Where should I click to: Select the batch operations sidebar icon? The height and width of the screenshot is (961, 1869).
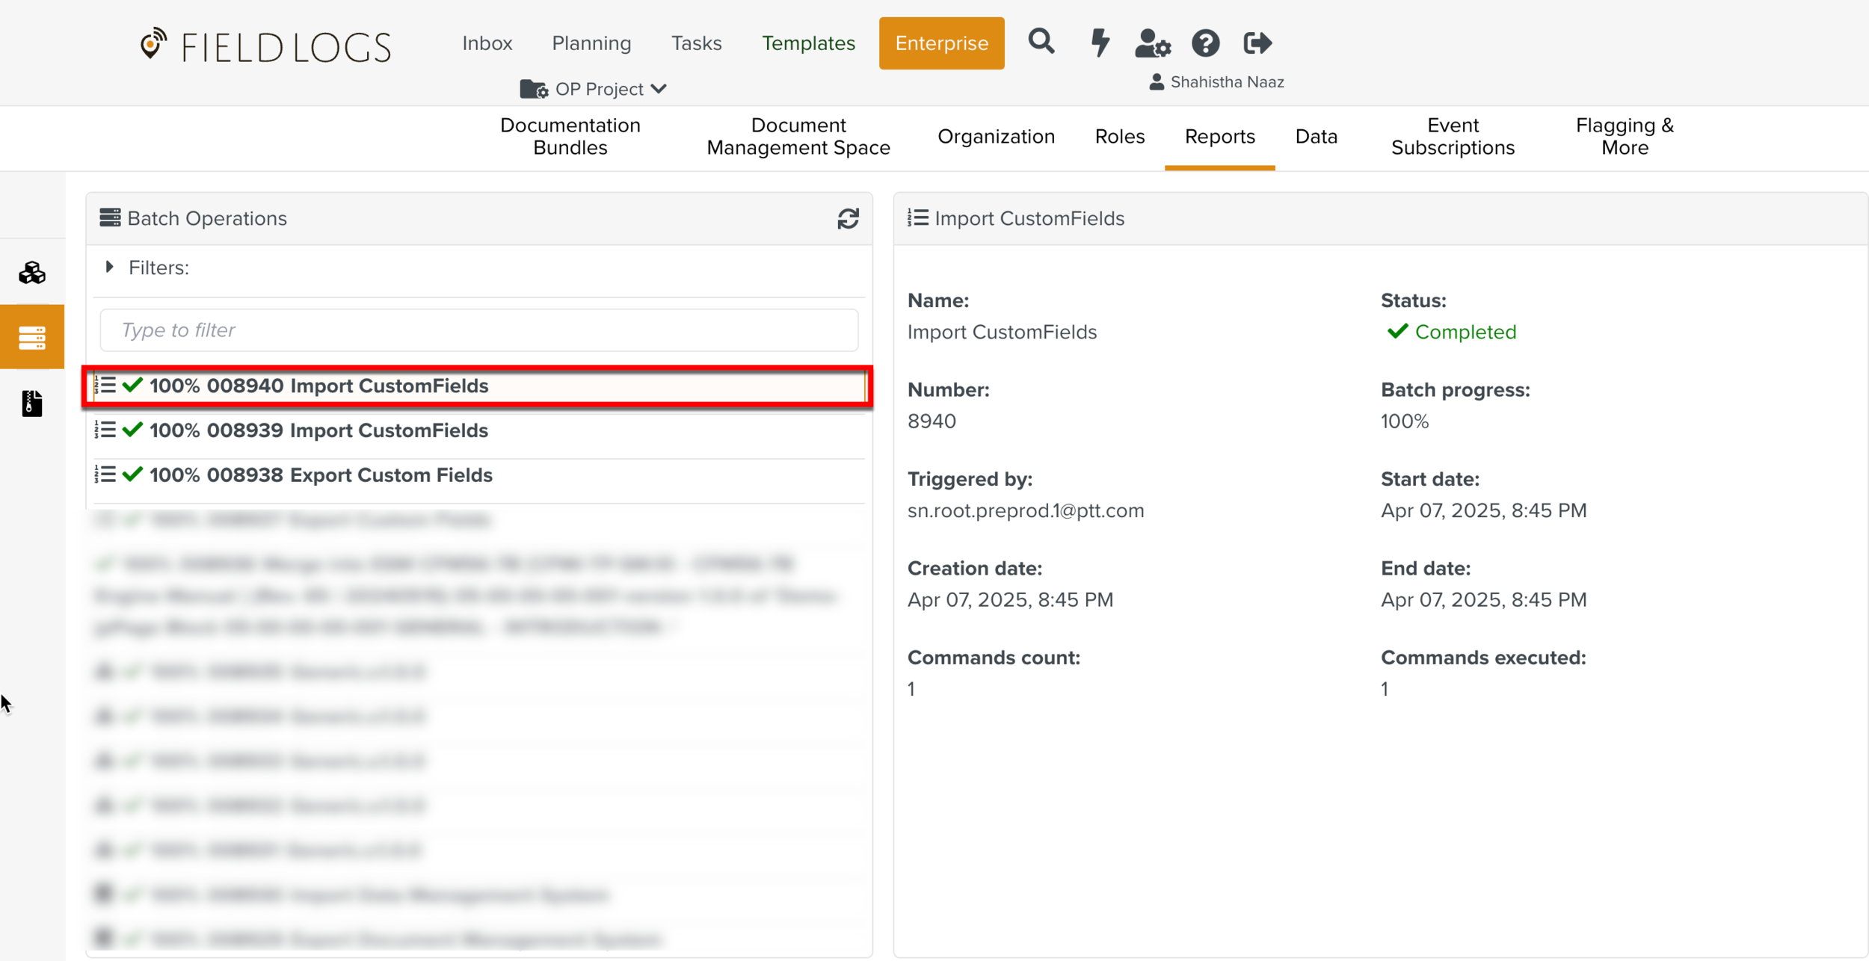point(32,338)
